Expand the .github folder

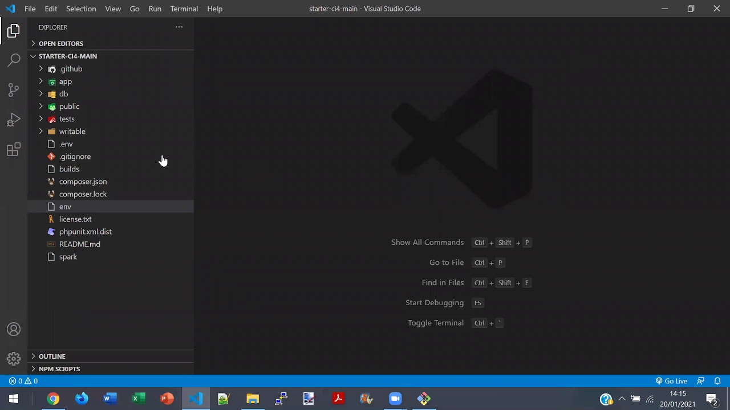tap(111, 69)
